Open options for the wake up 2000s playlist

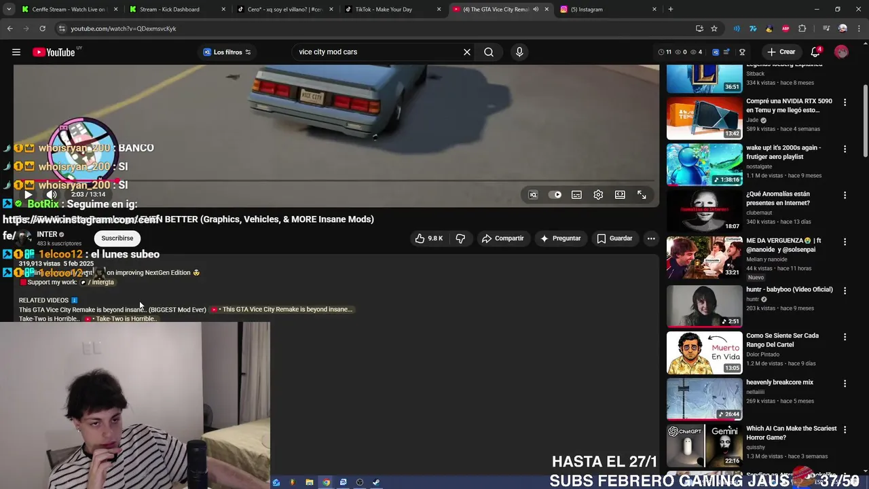pyautogui.click(x=845, y=149)
